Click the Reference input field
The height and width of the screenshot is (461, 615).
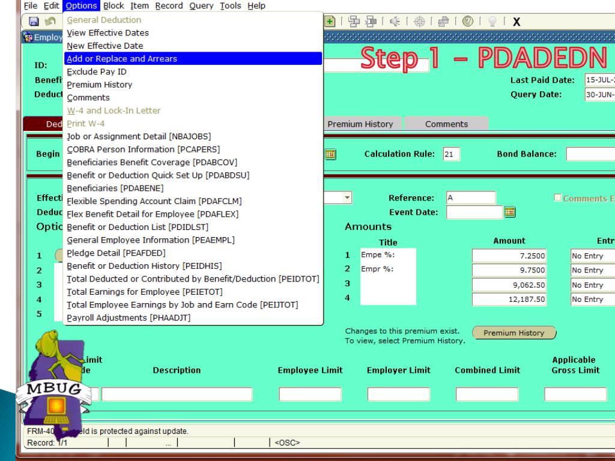click(x=470, y=197)
